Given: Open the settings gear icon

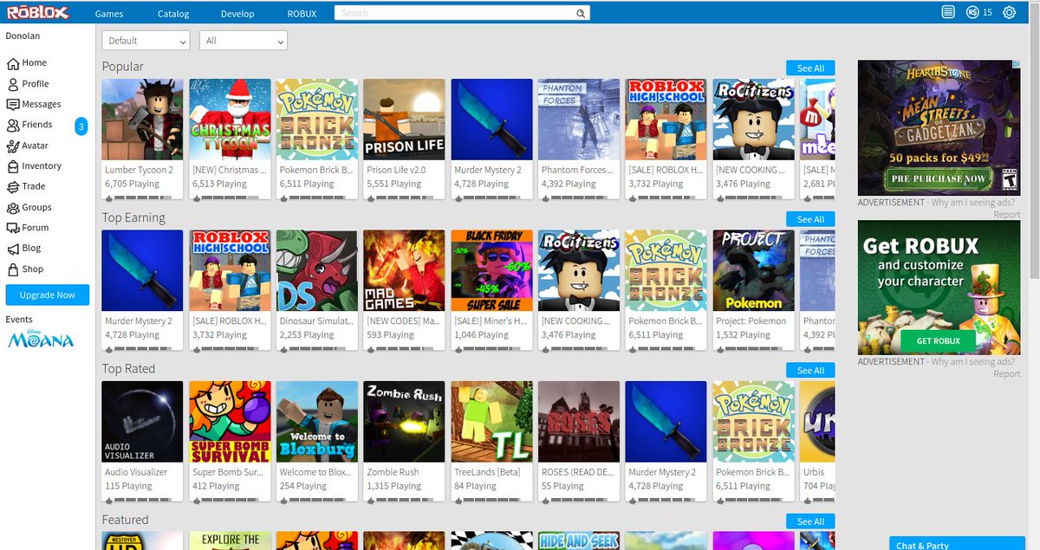Looking at the screenshot, I should pos(1009,12).
